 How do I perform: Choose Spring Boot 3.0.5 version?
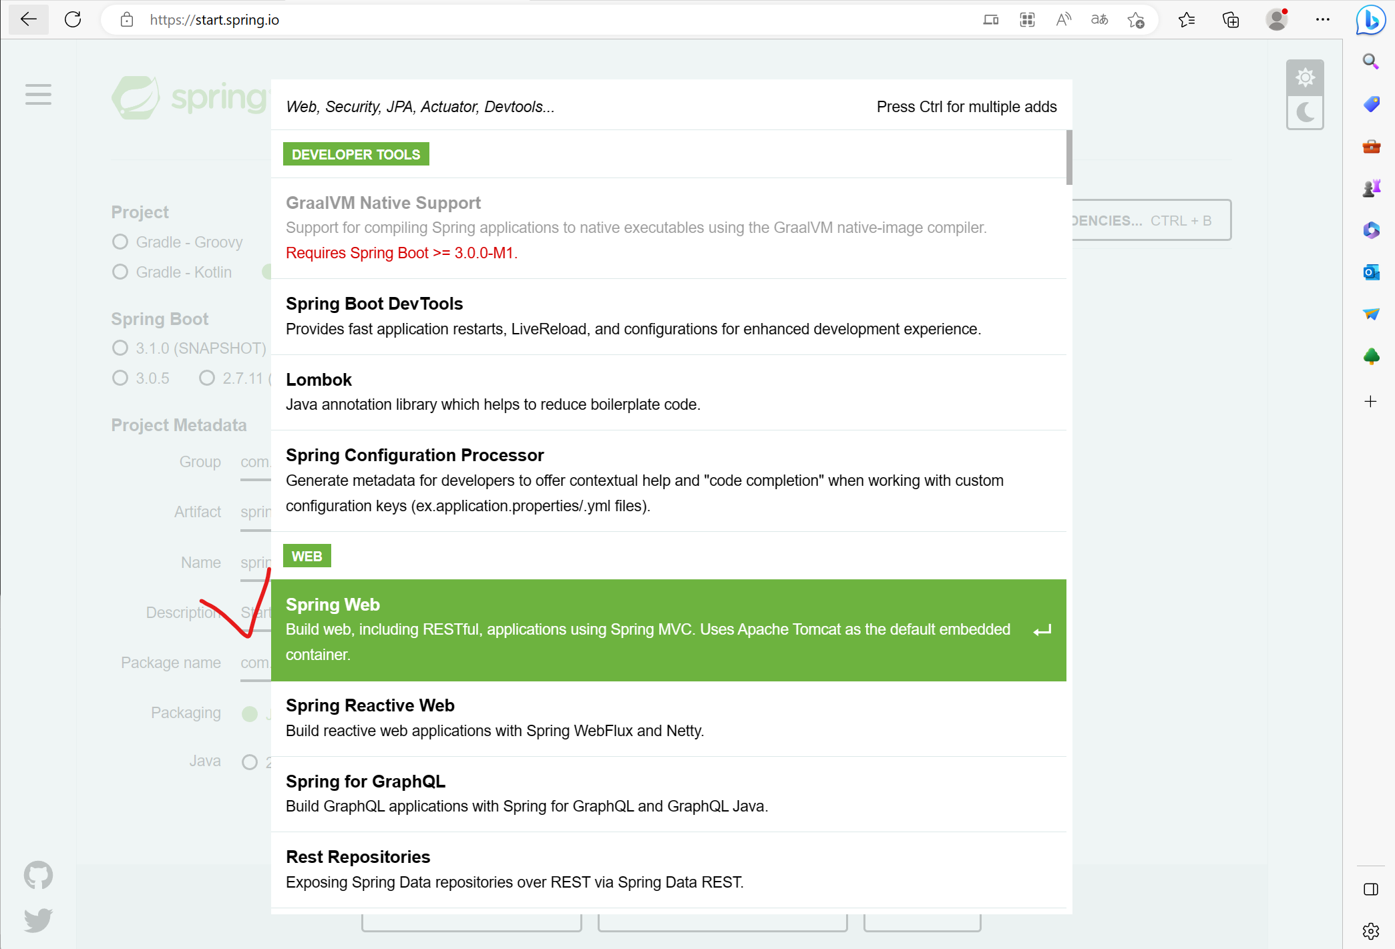tap(120, 378)
